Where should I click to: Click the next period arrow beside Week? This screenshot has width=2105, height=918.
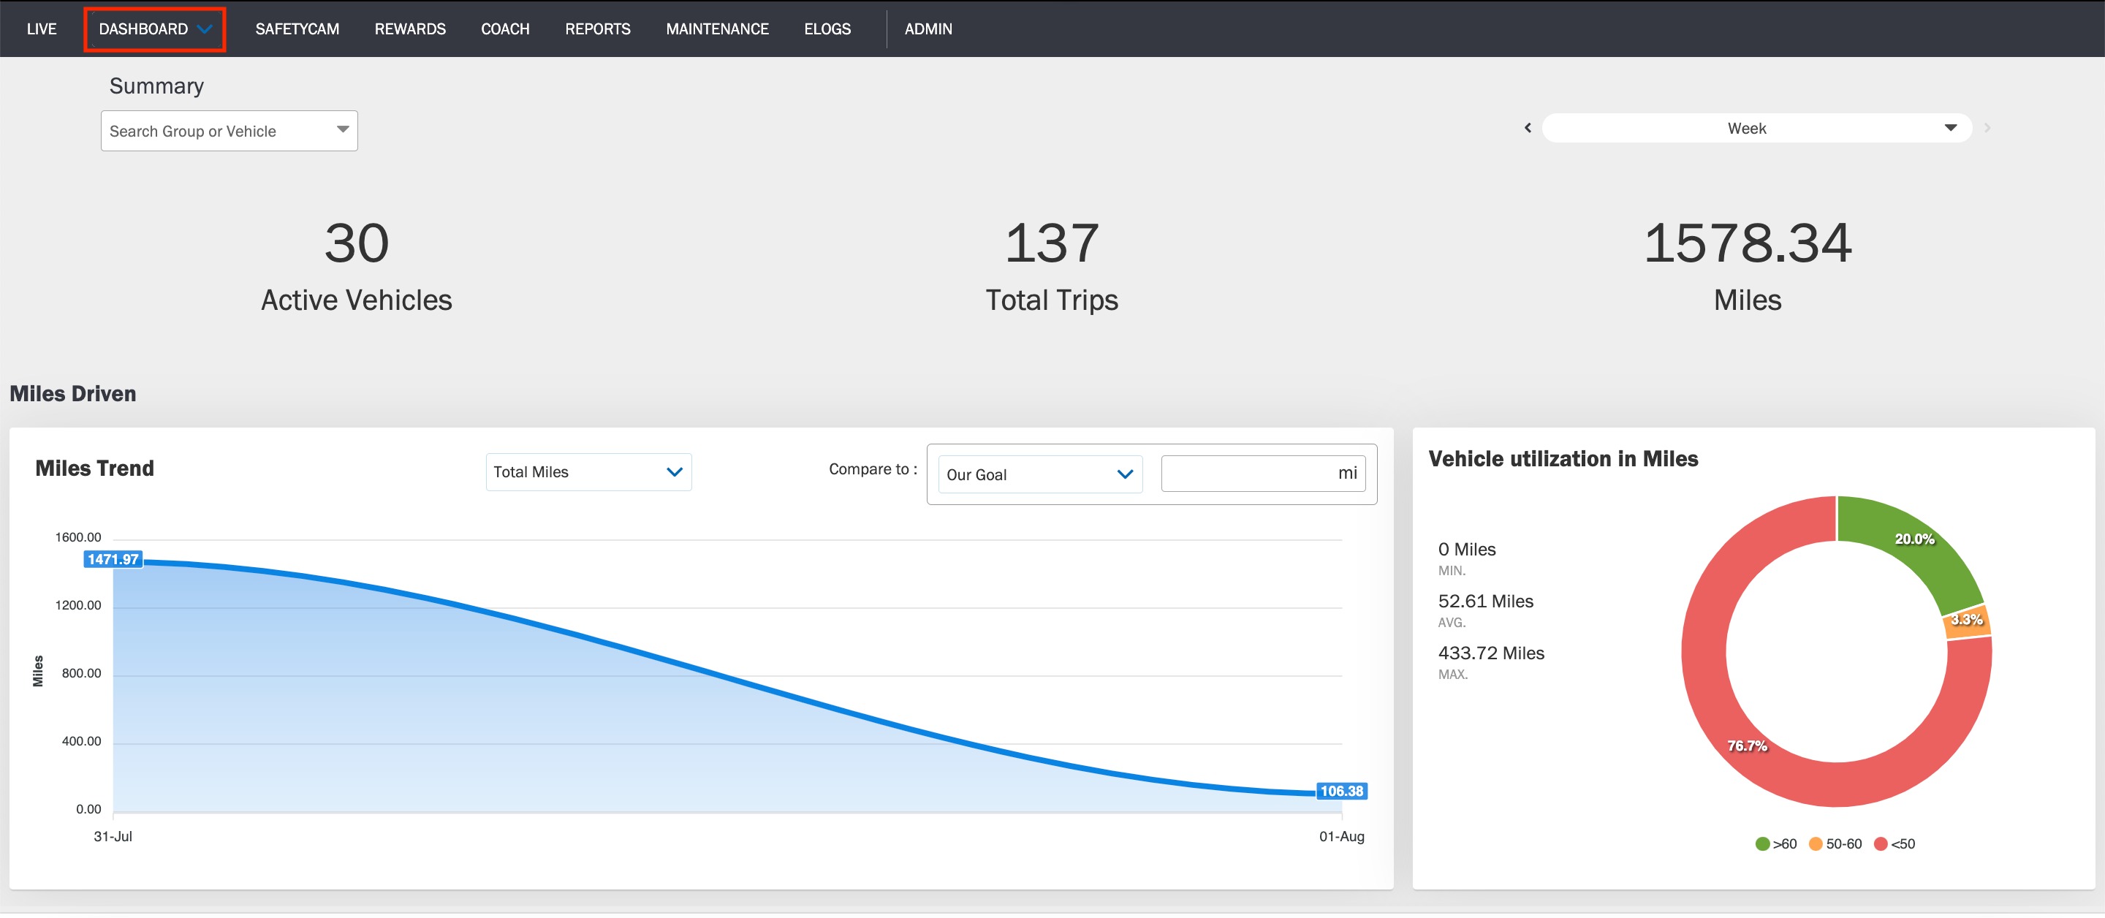(x=1987, y=127)
